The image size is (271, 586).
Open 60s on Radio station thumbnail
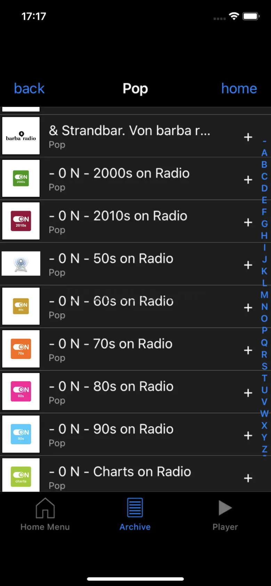(x=21, y=306)
